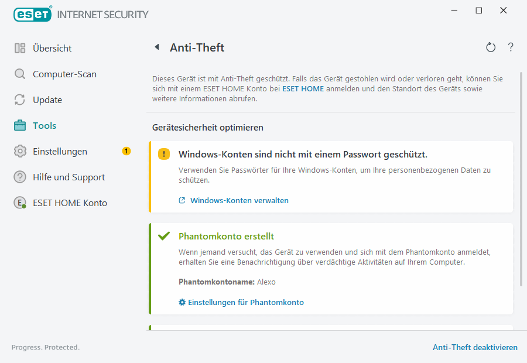Click the external-link icon beside Windows-Konten verwalten
527x363 pixels.
[181, 200]
